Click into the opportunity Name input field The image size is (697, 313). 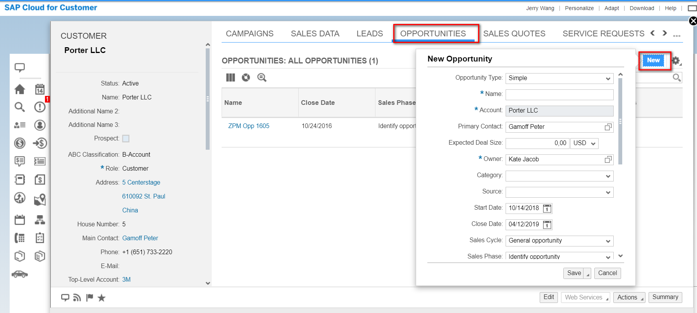click(x=559, y=94)
